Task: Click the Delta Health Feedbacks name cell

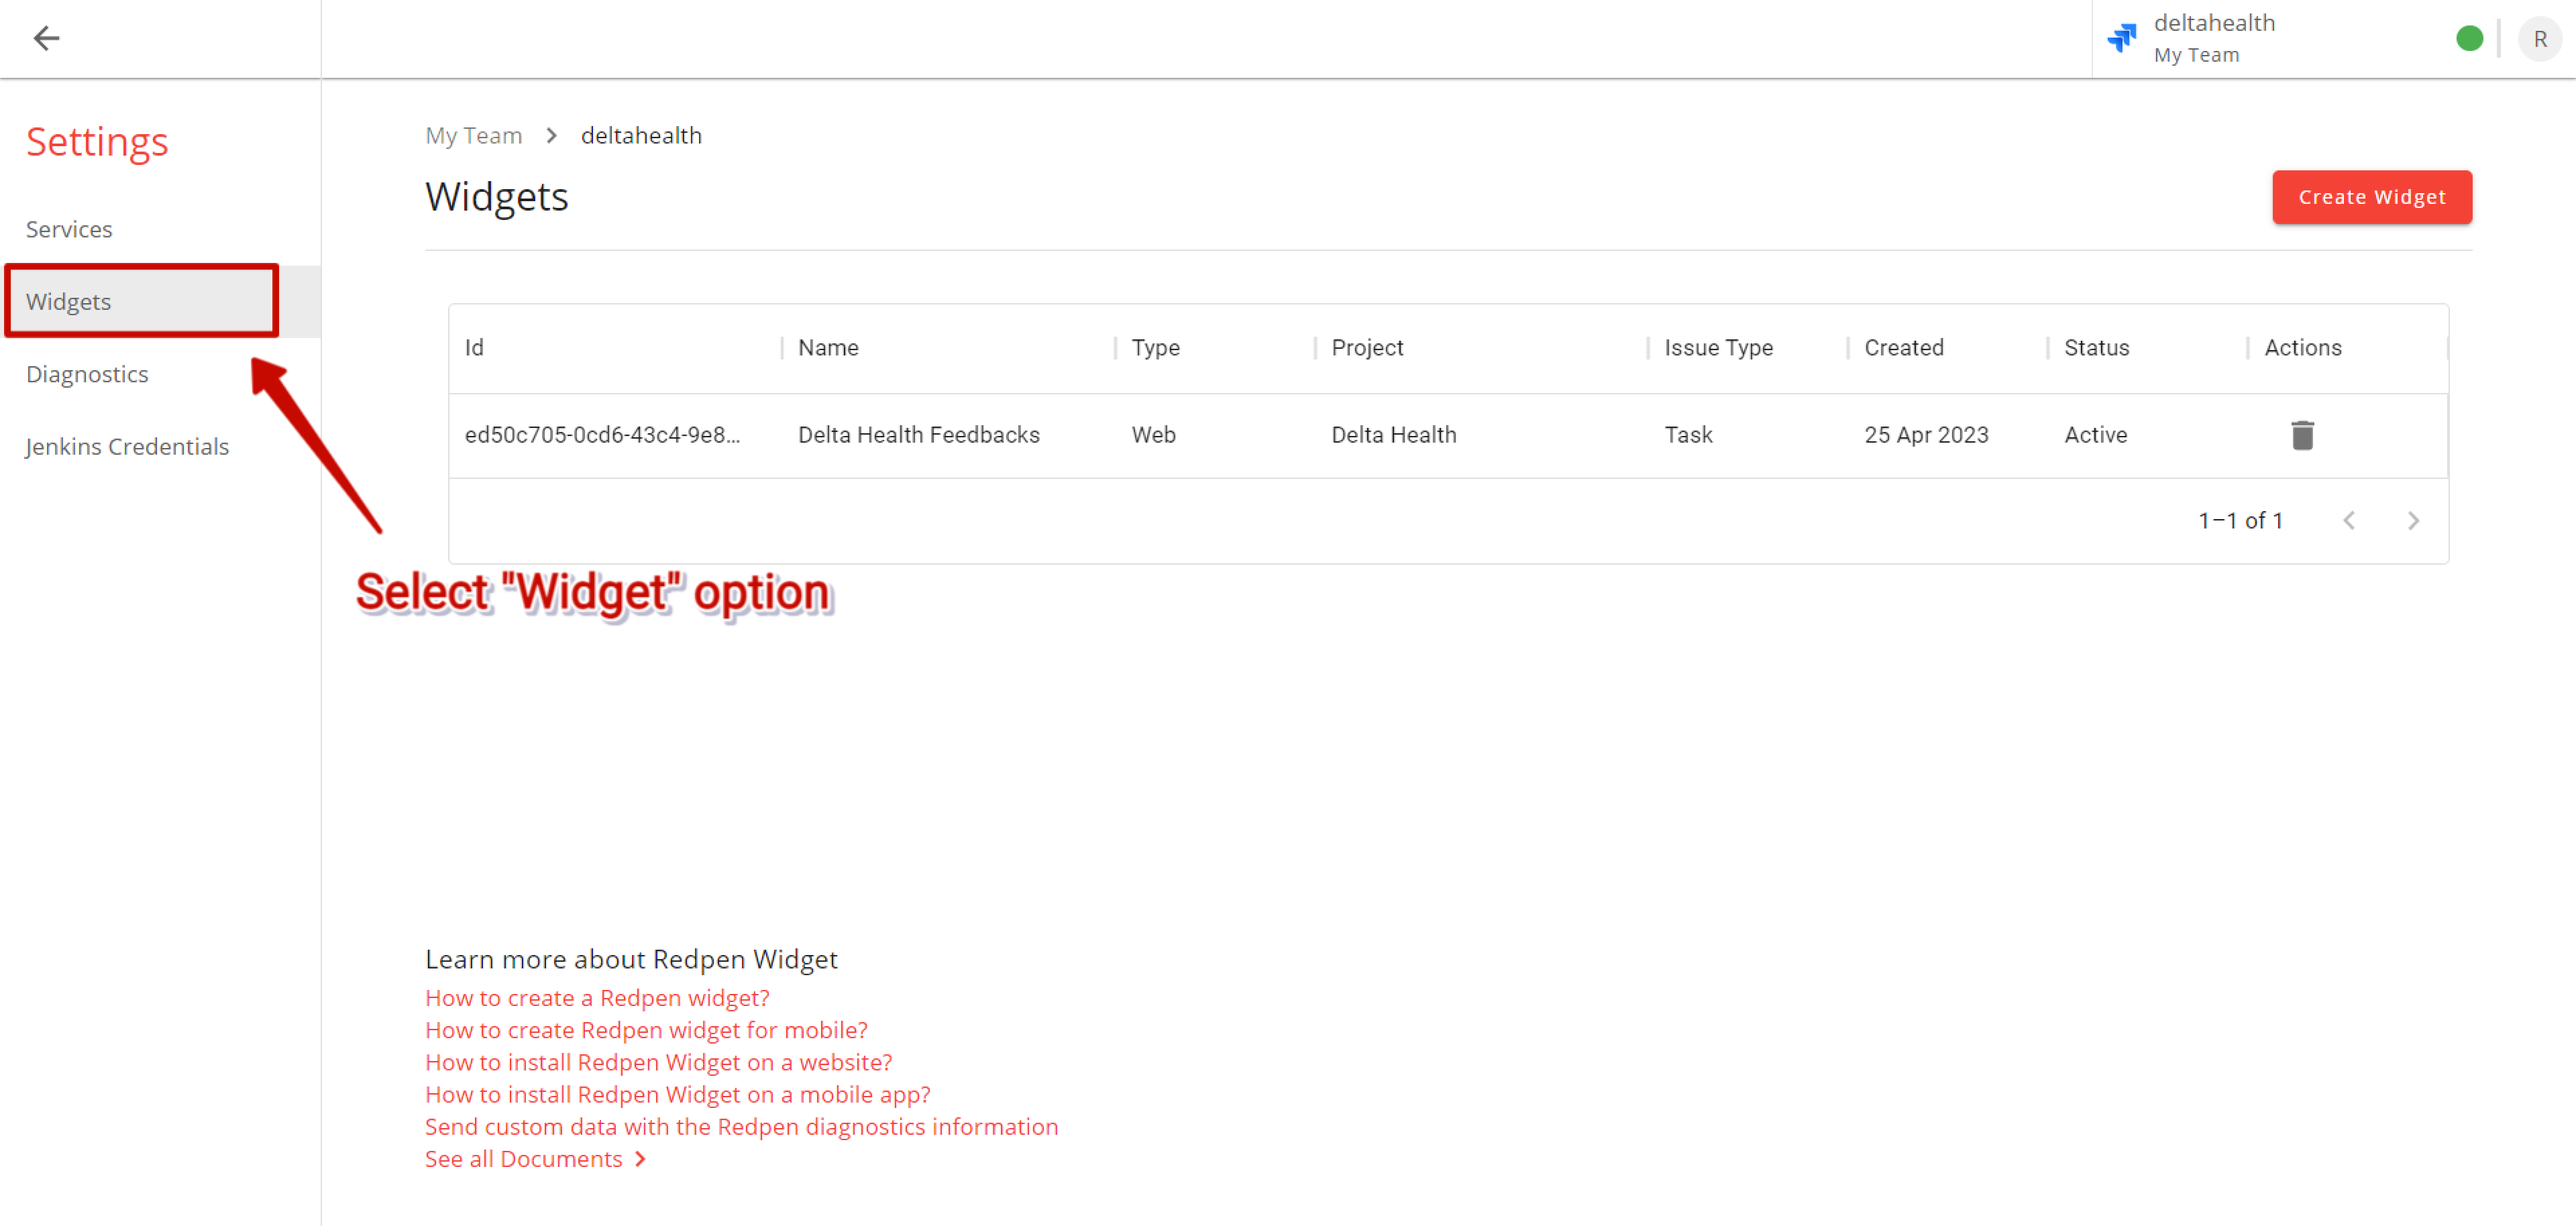Action: pos(918,435)
